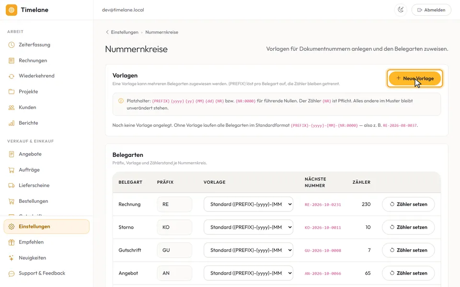This screenshot has width=460, height=287.
Task: Go to Lieferscheine menu item
Action: point(46,186)
